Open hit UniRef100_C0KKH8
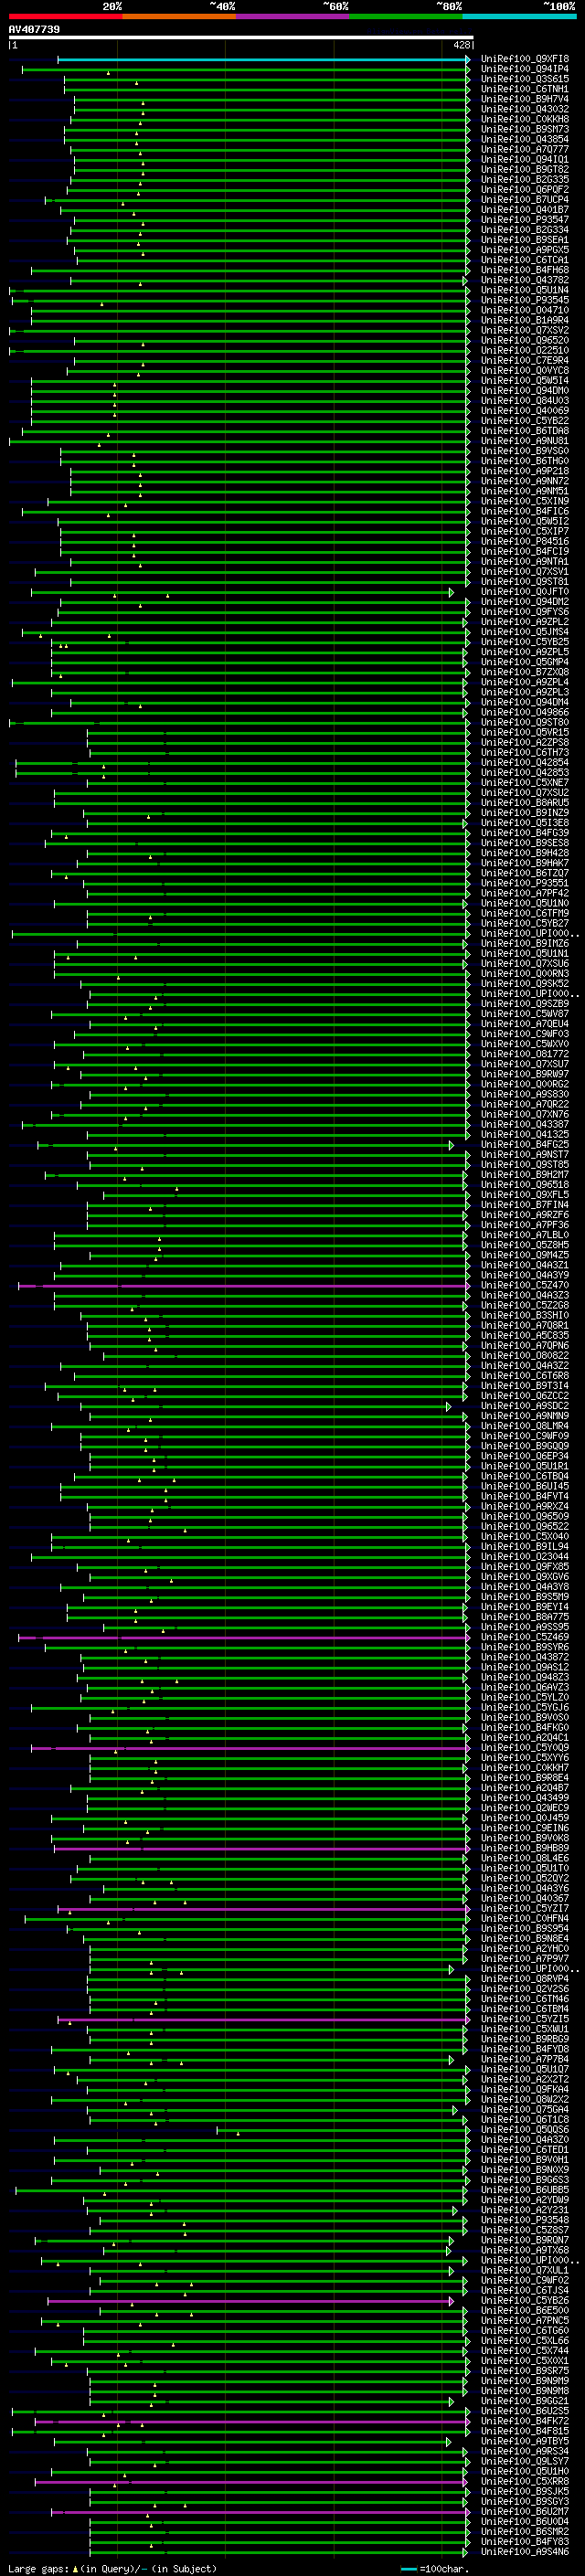585x2576 pixels. 524,120
